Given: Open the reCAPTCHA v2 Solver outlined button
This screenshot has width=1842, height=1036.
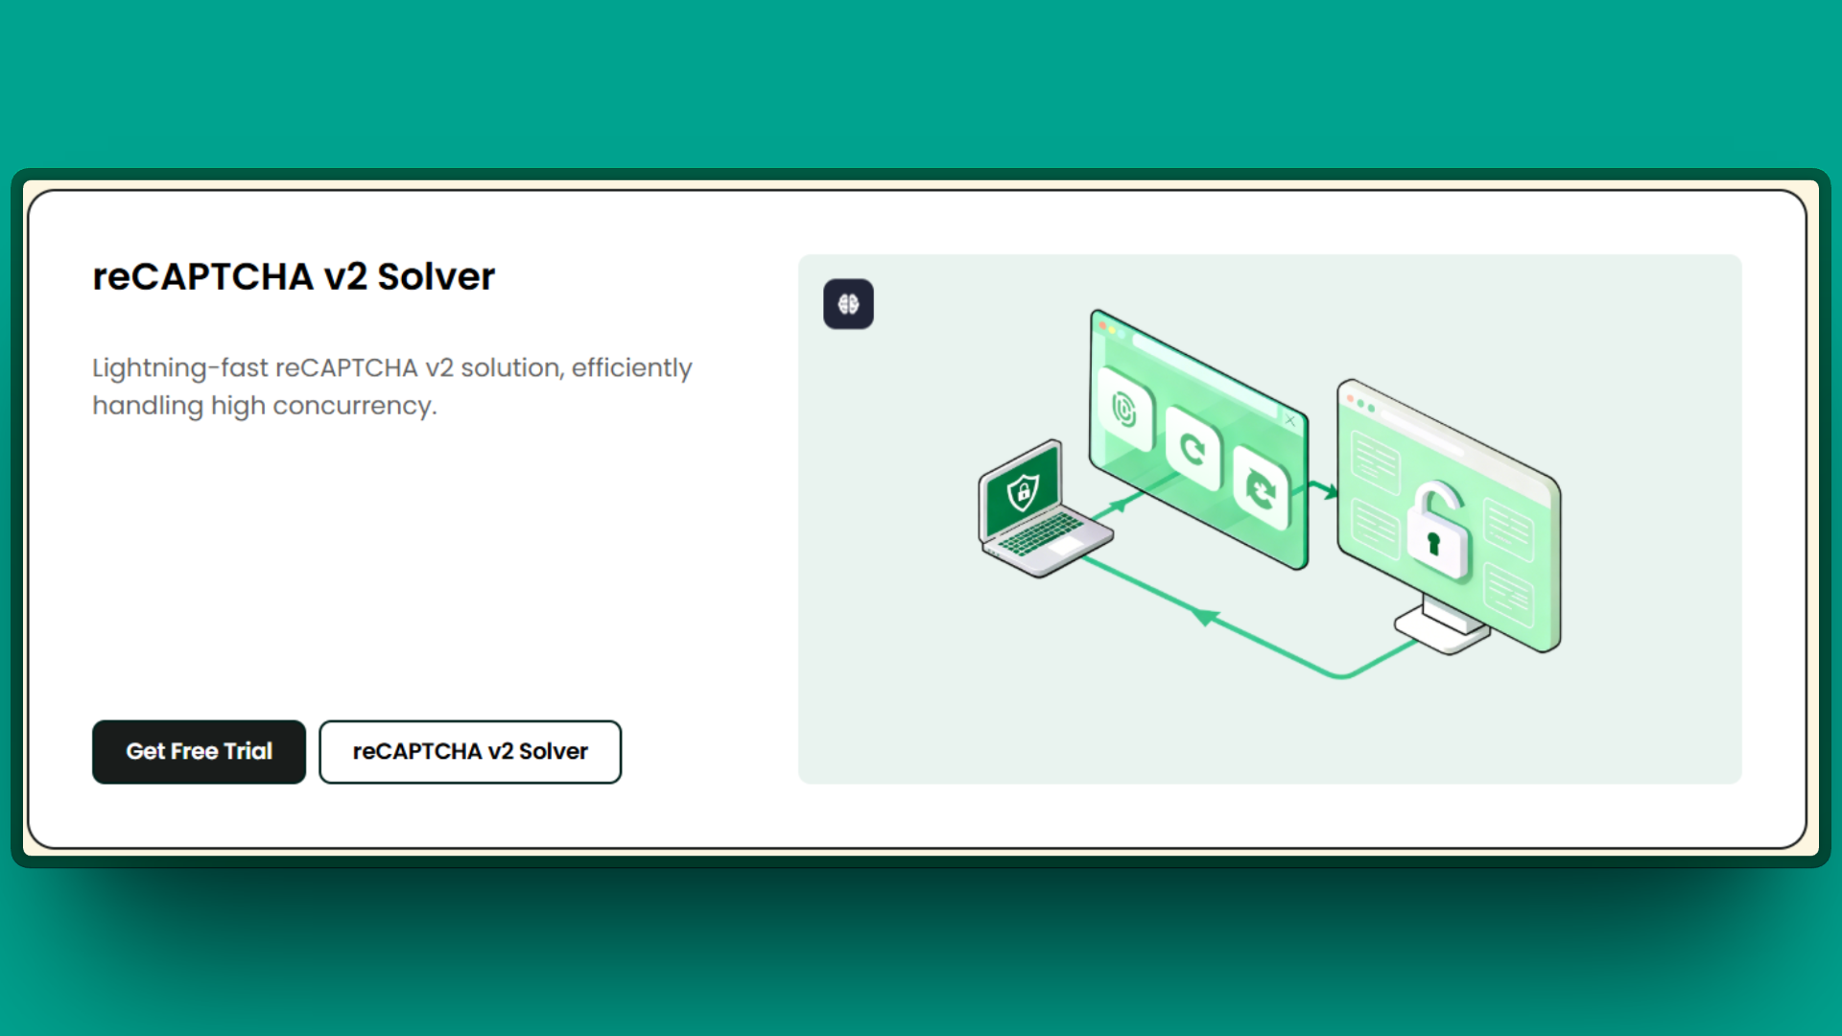Looking at the screenshot, I should (x=470, y=751).
